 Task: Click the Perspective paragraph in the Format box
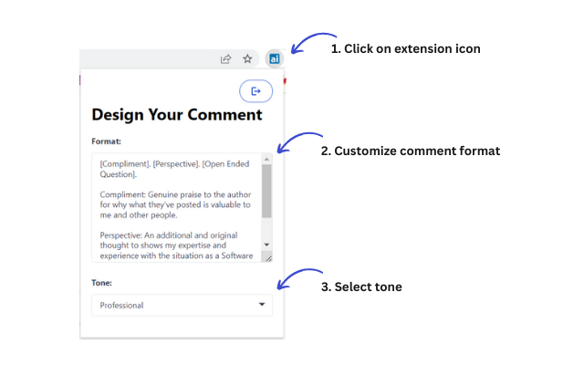click(176, 245)
